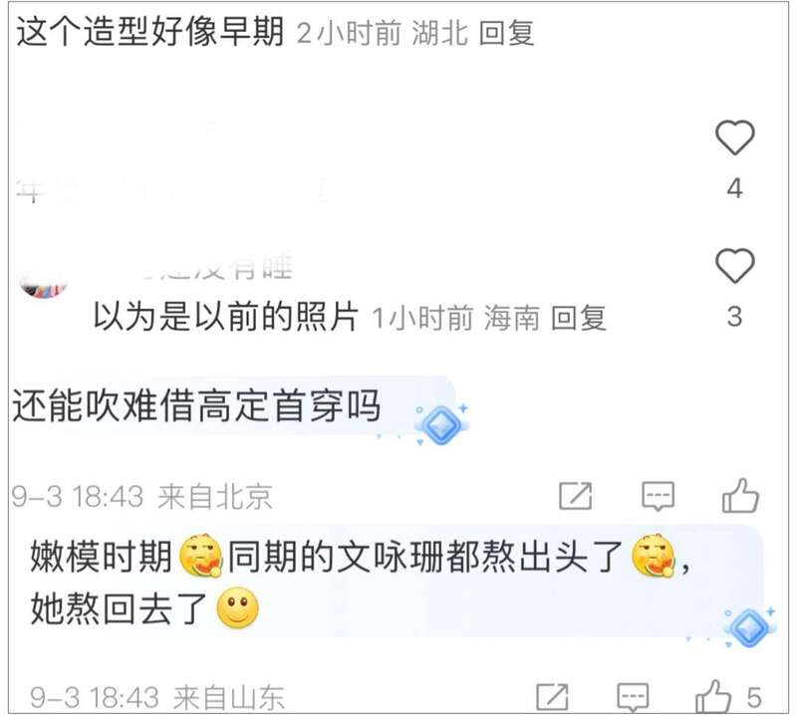Tap share icon on the Shandong post
The height and width of the screenshot is (716, 797).
pos(552,697)
